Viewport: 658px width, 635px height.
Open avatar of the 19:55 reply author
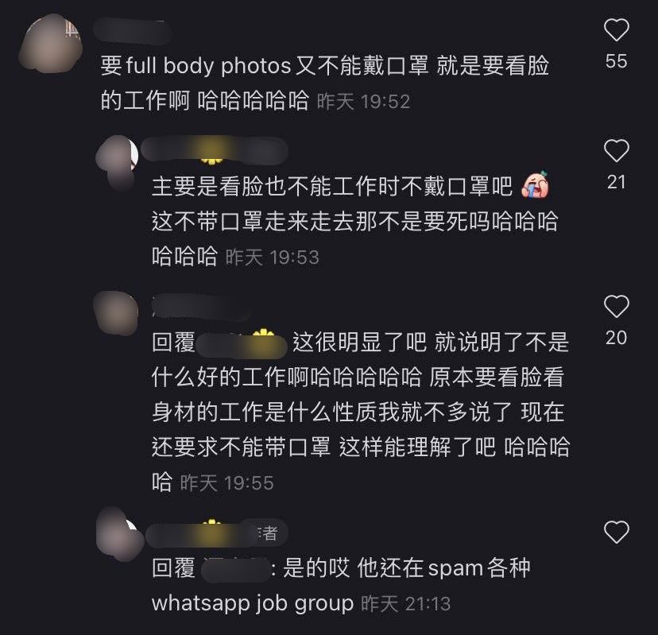pos(115,312)
